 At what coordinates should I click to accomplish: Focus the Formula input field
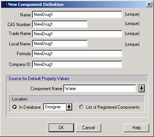(77, 54)
